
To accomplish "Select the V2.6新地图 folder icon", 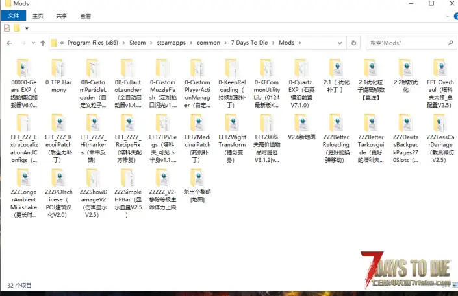I will [301, 123].
